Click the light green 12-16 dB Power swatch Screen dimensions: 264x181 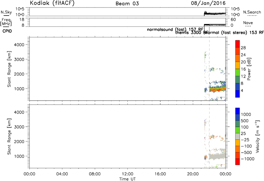click(237, 72)
